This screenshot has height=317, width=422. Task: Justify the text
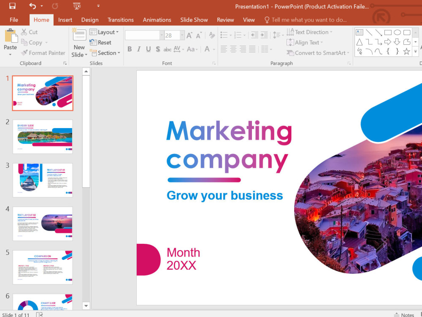(252, 49)
